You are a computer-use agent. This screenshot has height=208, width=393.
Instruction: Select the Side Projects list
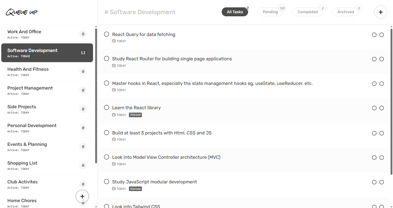pyautogui.click(x=22, y=107)
